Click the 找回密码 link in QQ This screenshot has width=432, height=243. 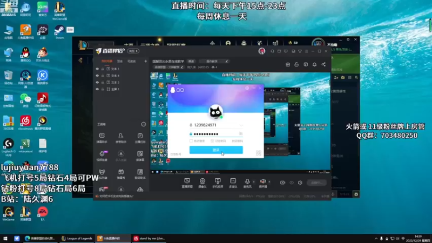tap(237, 141)
